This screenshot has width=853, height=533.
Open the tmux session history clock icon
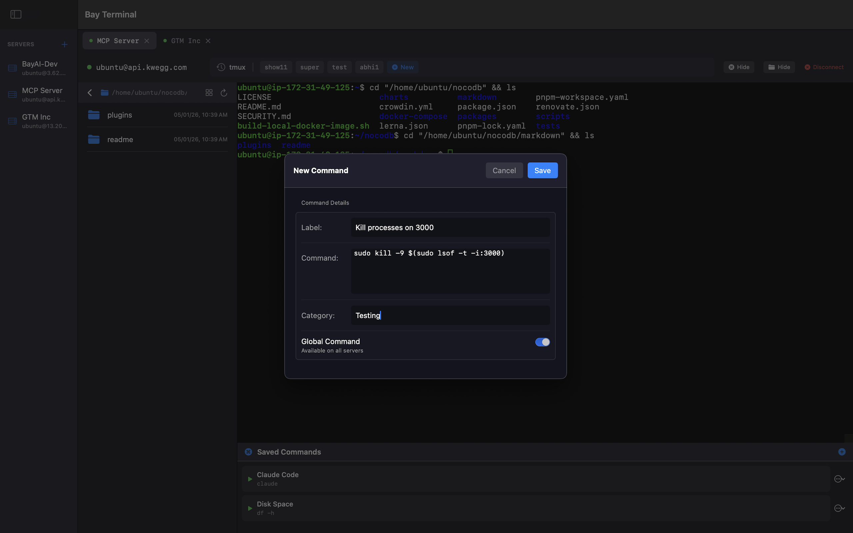221,67
